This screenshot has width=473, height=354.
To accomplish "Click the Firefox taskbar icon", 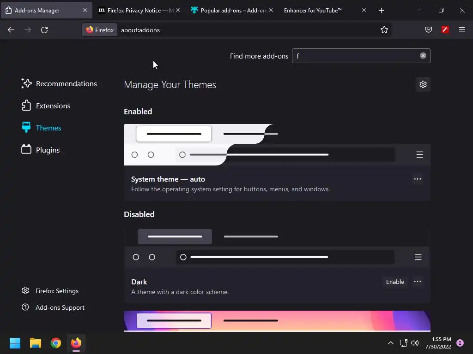I will pos(76,343).
